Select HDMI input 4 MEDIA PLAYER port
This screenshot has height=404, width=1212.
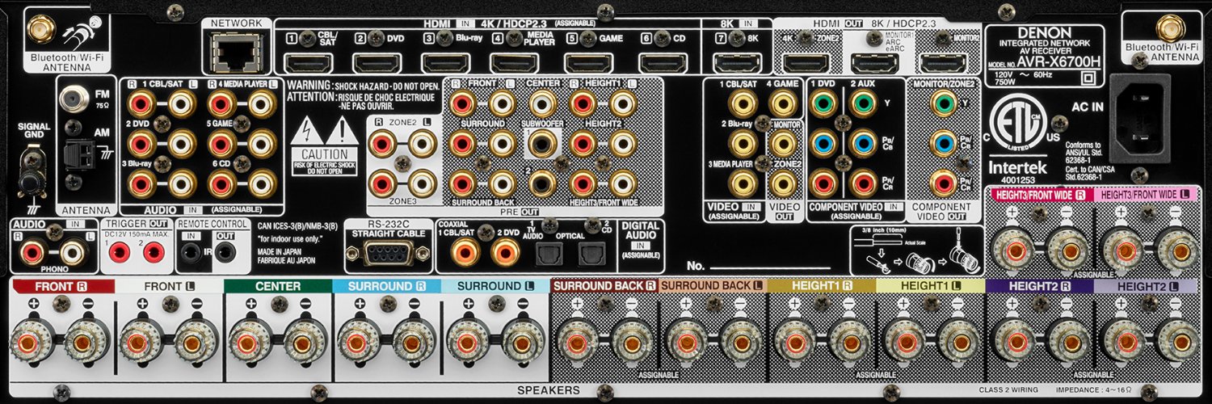516,62
